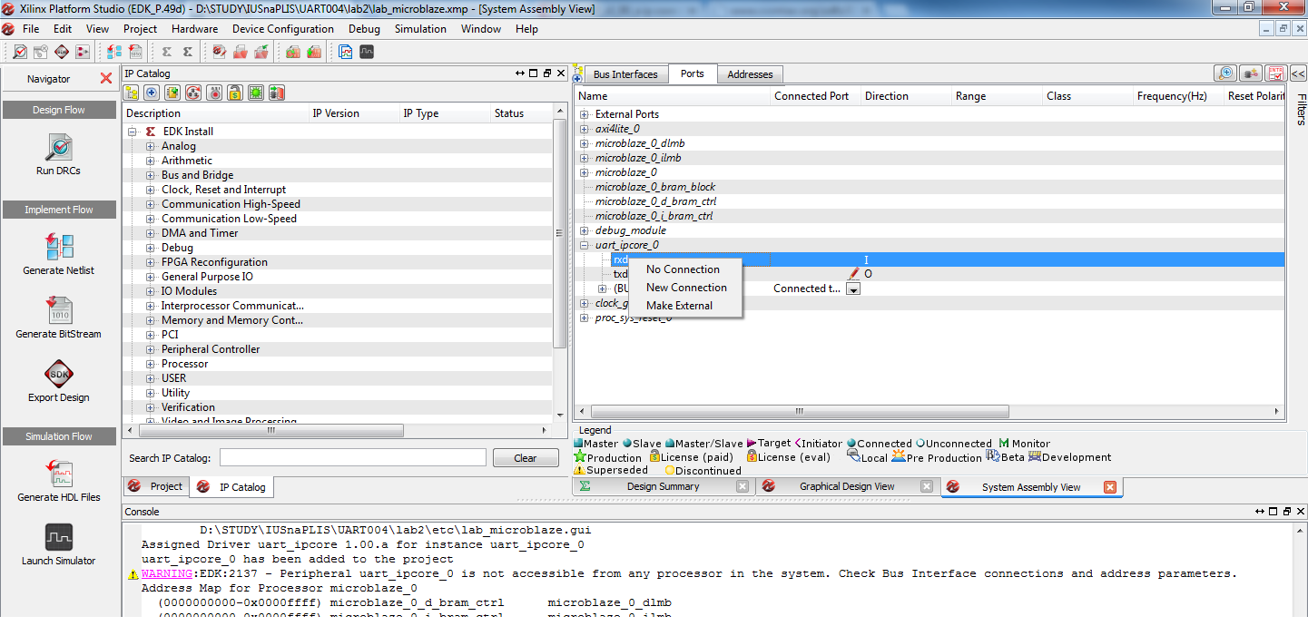Click the Export to SDK toolbar icon
The width and height of the screenshot is (1308, 626).
tap(62, 52)
